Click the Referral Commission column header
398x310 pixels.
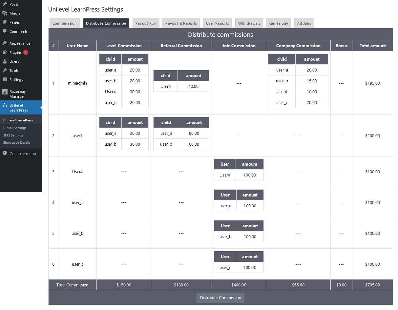(x=181, y=46)
